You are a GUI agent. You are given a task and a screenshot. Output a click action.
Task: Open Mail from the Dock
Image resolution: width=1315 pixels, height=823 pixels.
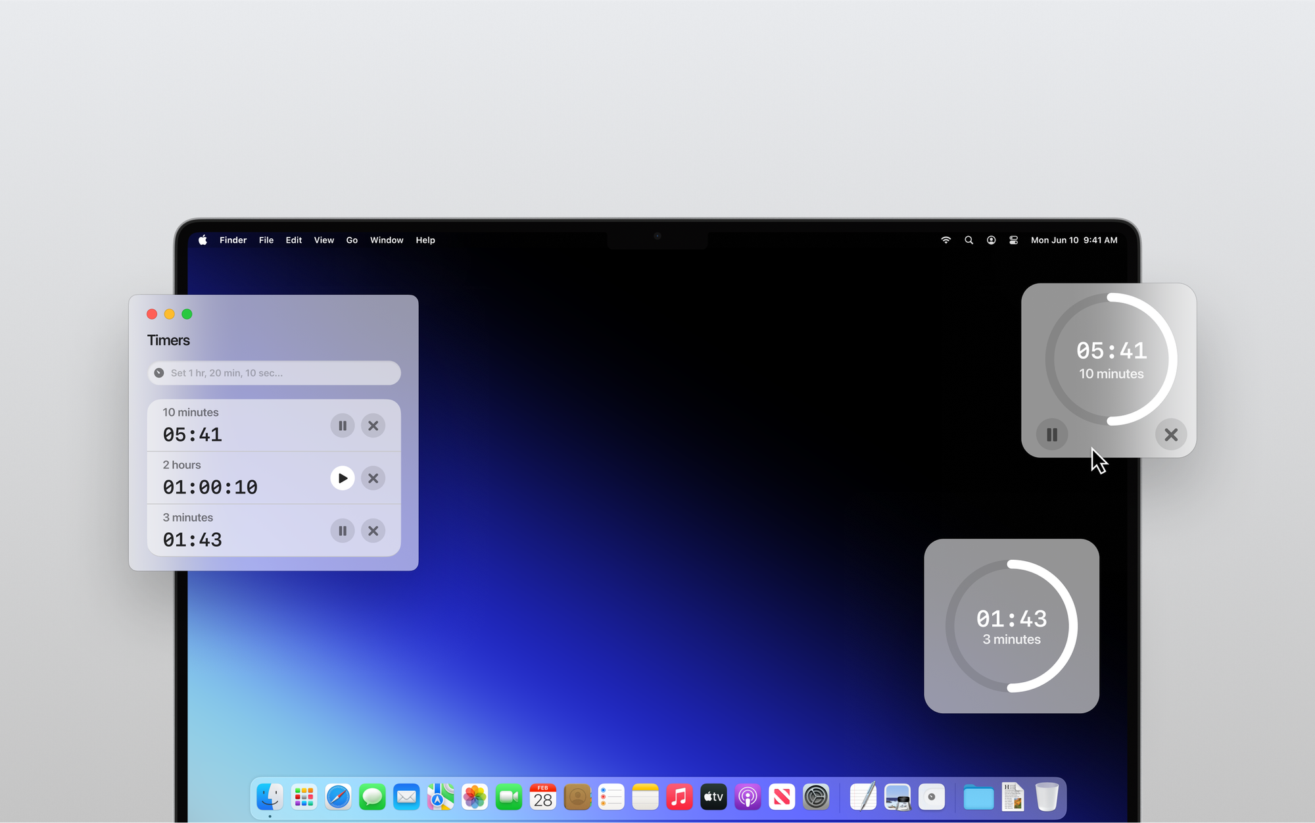[406, 797]
